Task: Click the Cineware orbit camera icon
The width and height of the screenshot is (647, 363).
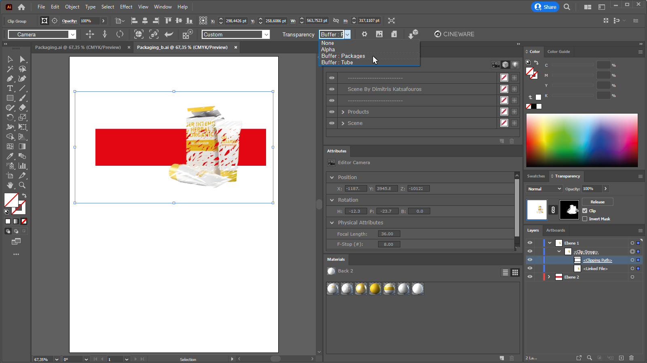Action: (120, 34)
